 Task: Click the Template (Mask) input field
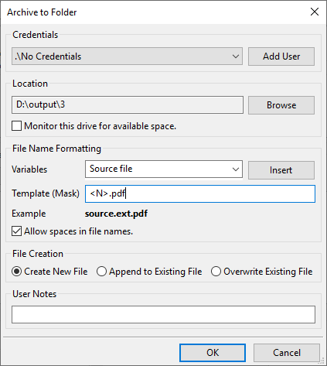(200, 193)
